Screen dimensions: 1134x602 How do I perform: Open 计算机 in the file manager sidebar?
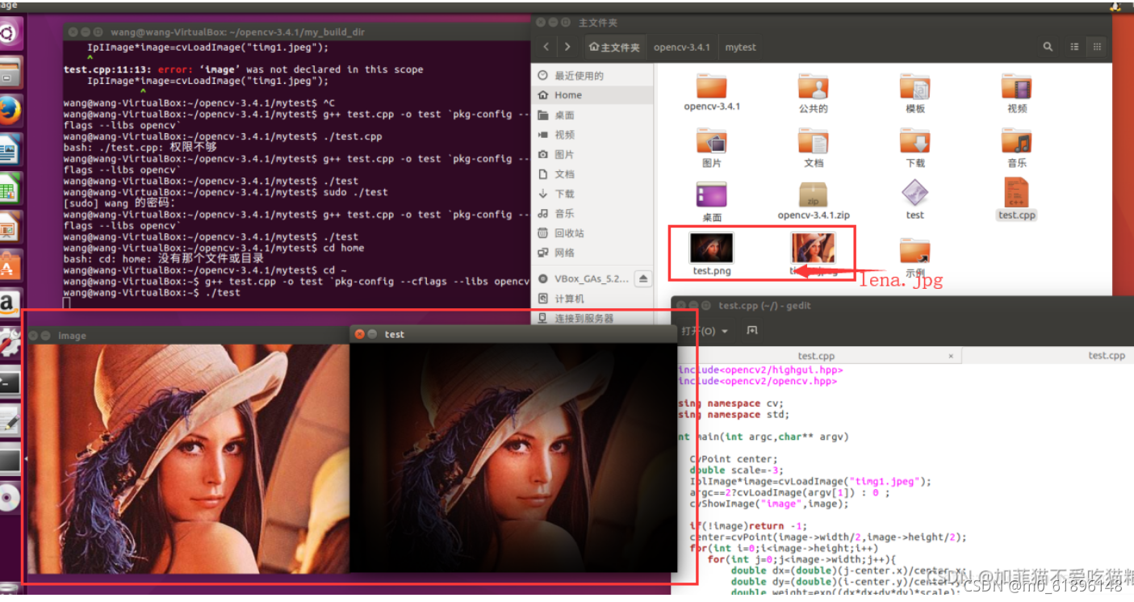(593, 299)
